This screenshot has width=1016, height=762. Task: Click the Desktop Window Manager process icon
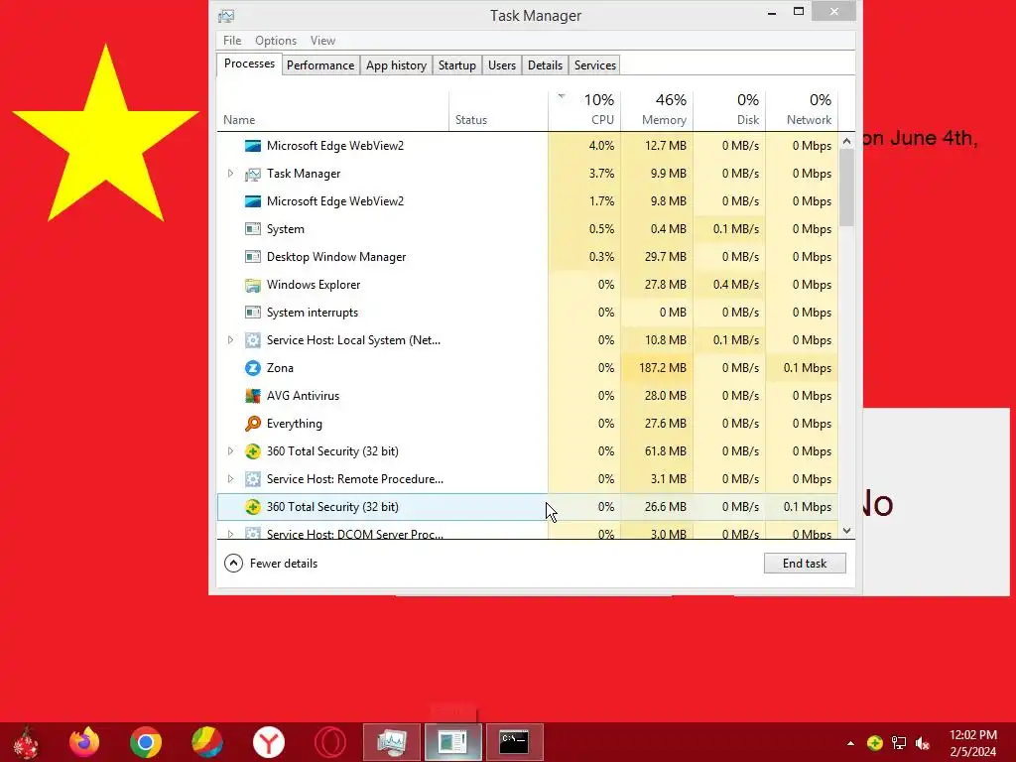tap(253, 257)
